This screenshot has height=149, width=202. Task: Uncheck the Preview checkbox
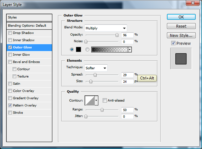tap(173, 43)
